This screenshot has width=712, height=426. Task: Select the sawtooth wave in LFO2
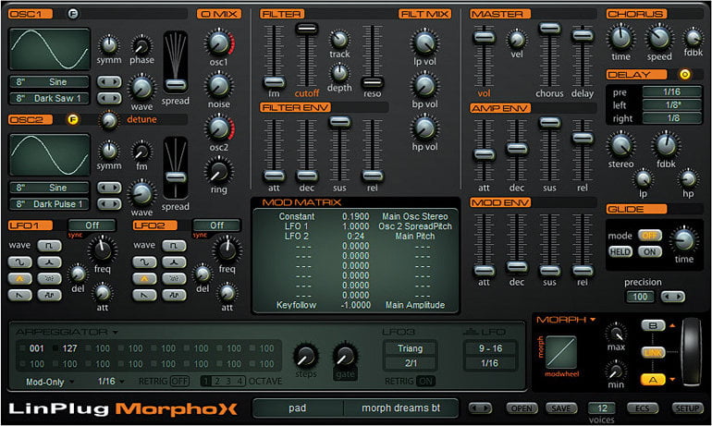(x=144, y=296)
